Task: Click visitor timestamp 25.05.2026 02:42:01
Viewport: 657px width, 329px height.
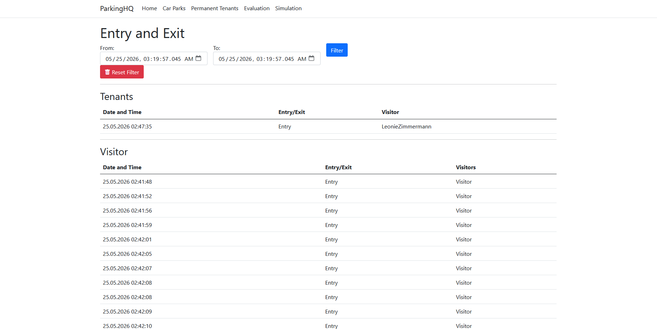Action: pos(127,240)
